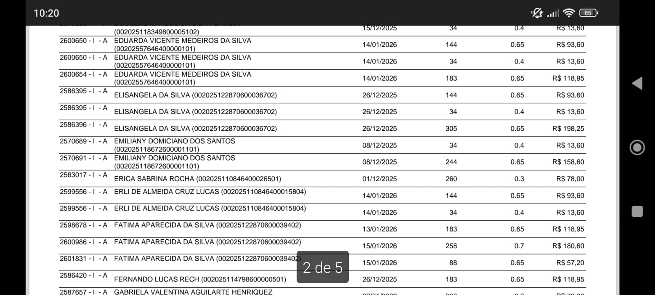This screenshot has width=655, height=295.
Task: Select document code 2598678 - I - A
Action: (84, 225)
